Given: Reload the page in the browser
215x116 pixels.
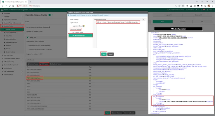Looking at the screenshot, I should tap(9, 6).
